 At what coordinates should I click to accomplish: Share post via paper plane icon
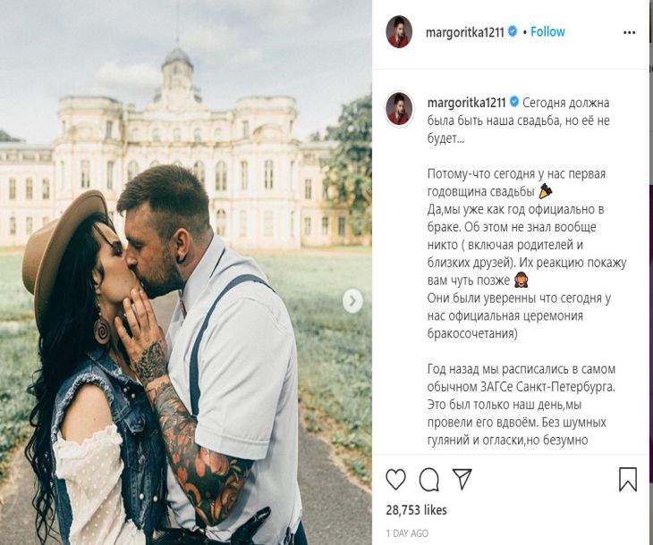pyautogui.click(x=462, y=479)
